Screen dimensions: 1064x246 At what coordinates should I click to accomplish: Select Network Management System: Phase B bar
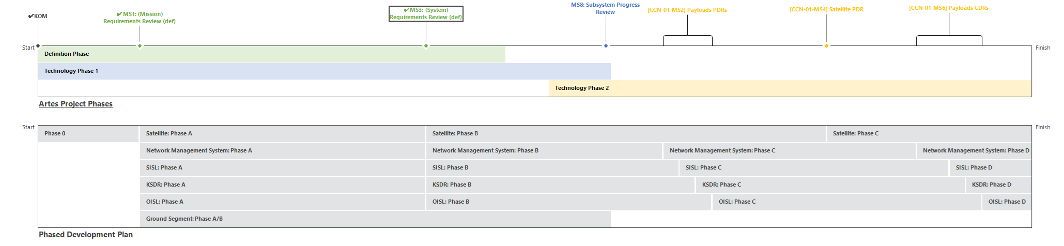pos(544,151)
